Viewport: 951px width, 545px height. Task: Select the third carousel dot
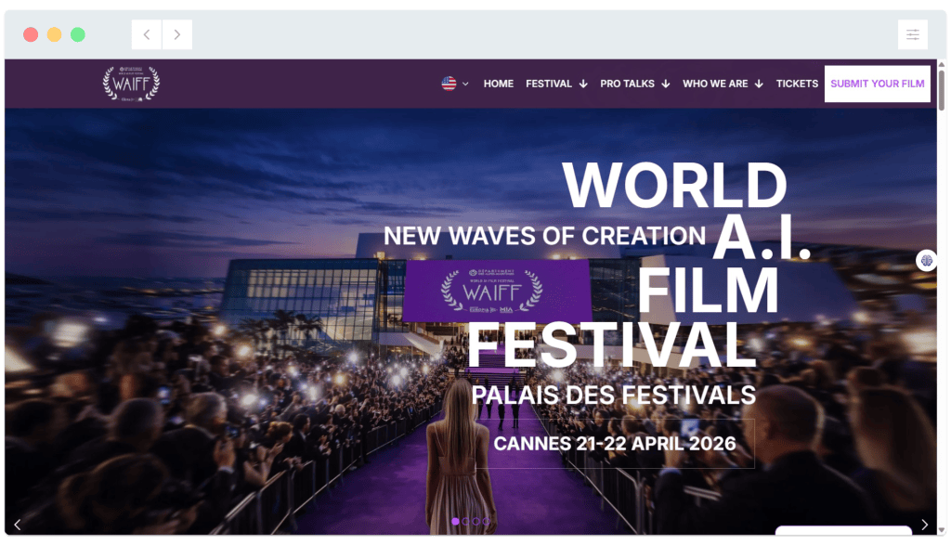tap(476, 522)
